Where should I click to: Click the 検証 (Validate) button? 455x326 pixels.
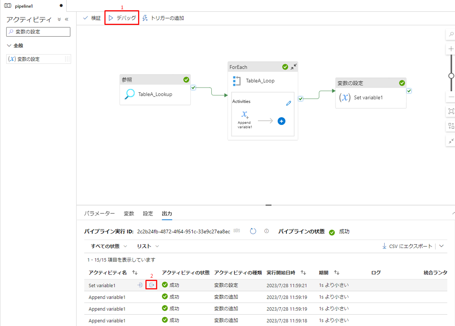point(92,18)
